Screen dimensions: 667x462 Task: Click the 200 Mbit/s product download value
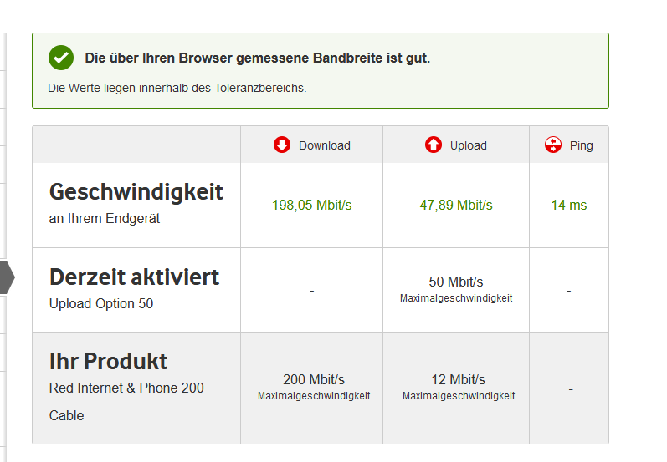[x=313, y=379]
